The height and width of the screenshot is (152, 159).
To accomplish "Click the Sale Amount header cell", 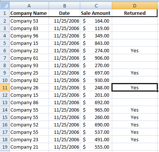I will (96, 13).
